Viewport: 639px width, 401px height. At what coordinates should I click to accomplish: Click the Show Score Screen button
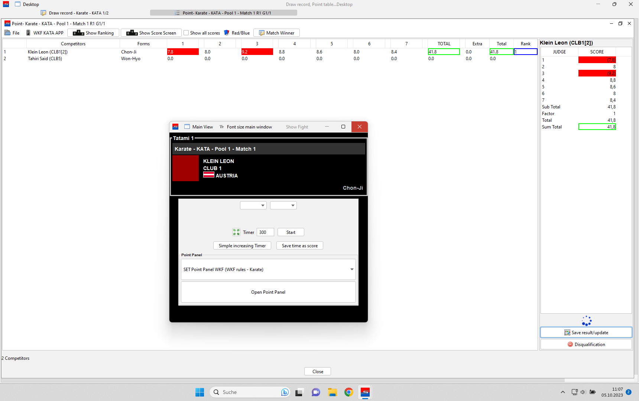[x=151, y=33]
